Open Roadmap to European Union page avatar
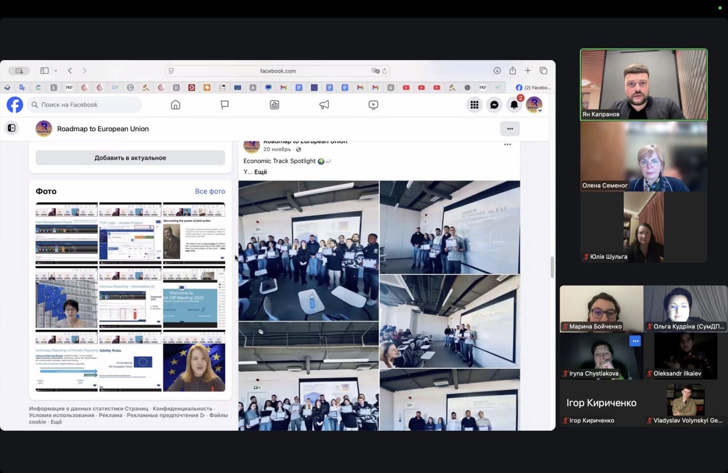Viewport: 728px width, 473px height. 44,129
